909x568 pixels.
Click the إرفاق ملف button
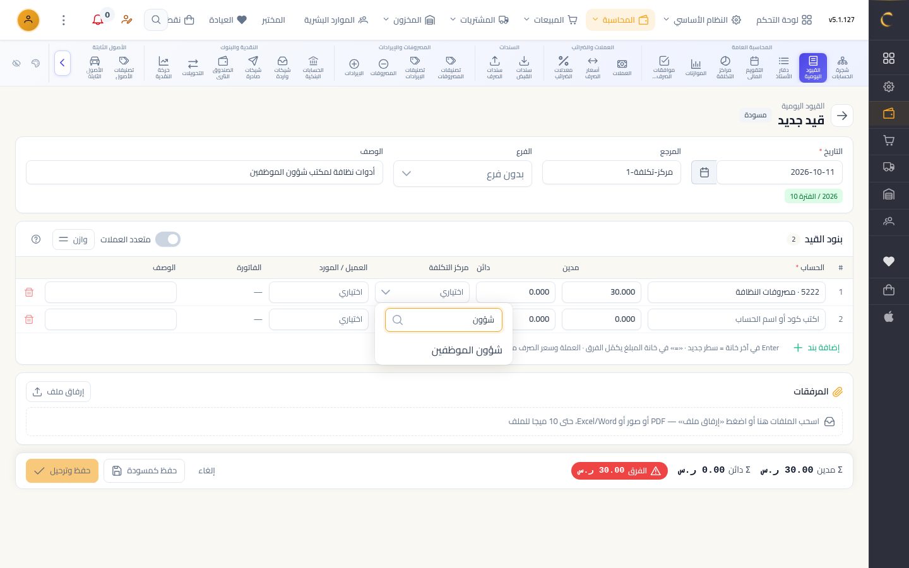(59, 392)
